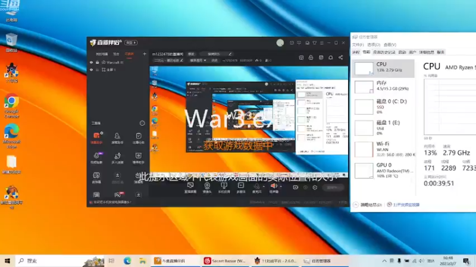The height and width of the screenshot is (267, 476).
Task: Select 磁盘 0 (C: D:) performance item
Action: [383, 106]
